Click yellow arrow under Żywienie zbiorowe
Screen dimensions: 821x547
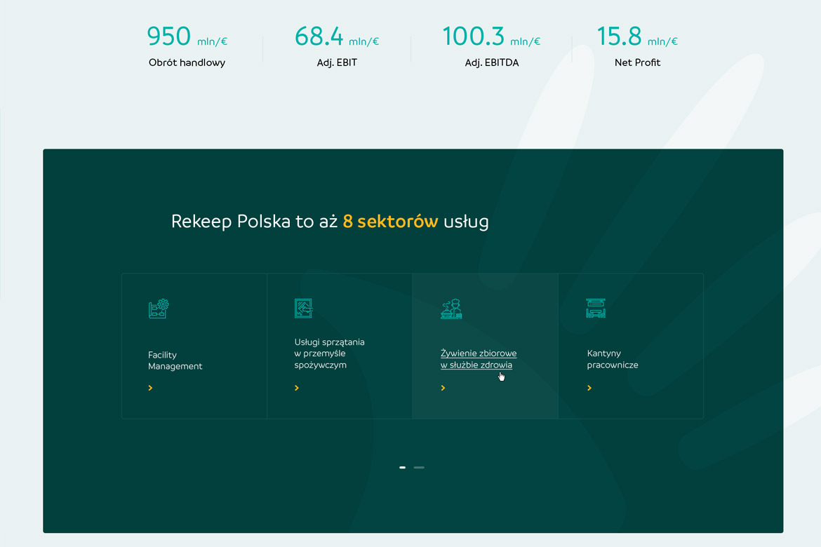point(443,388)
